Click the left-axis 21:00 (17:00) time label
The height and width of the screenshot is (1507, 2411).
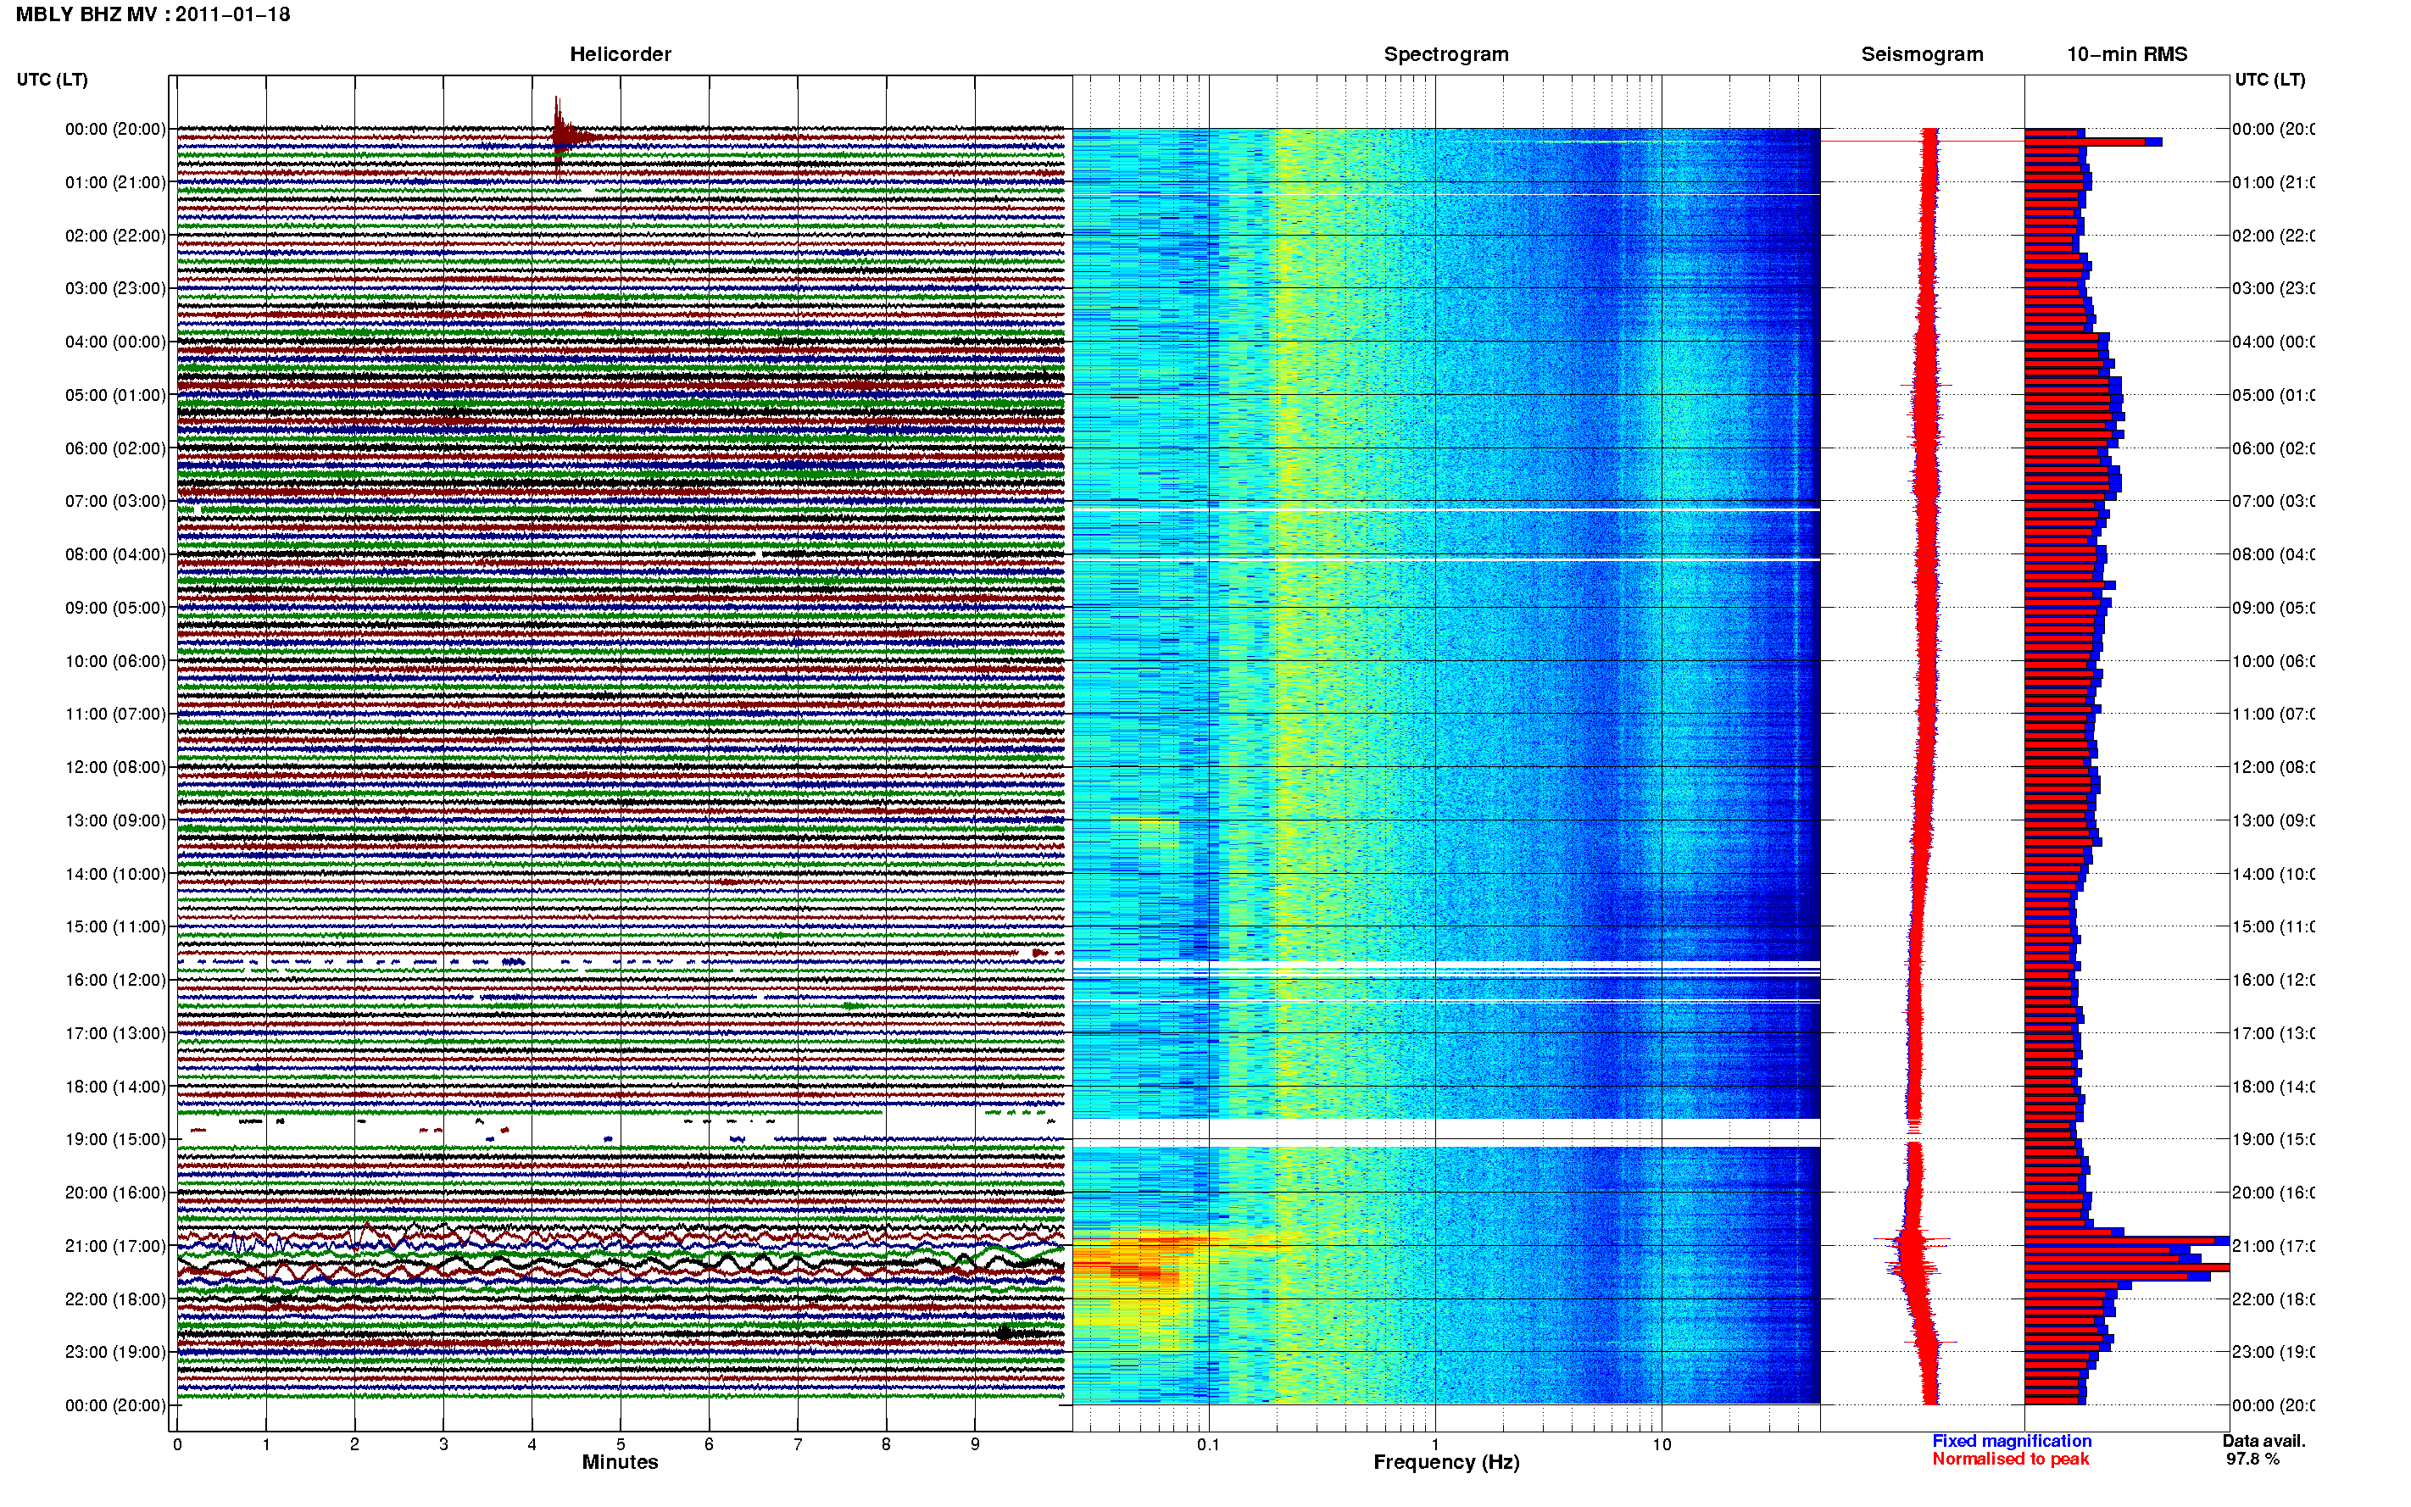click(115, 1246)
